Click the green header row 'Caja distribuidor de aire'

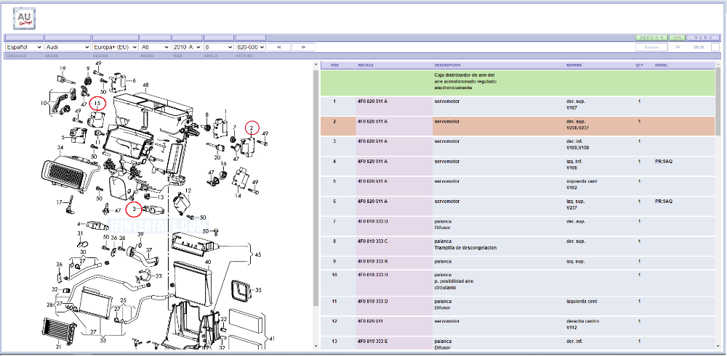pyautogui.click(x=518, y=83)
